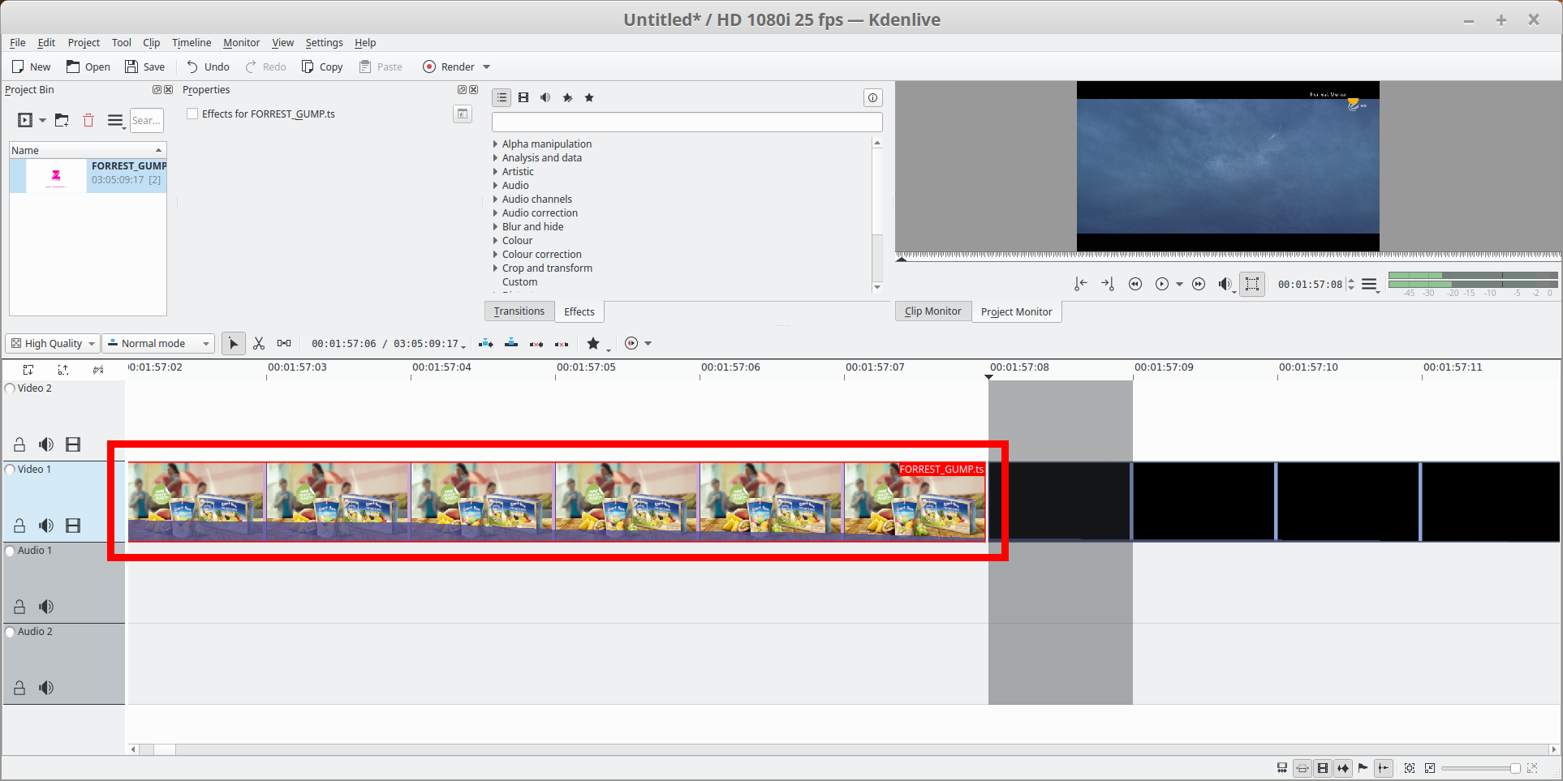
Task: Click the monitor ruler seek bar
Action: (x=1228, y=256)
